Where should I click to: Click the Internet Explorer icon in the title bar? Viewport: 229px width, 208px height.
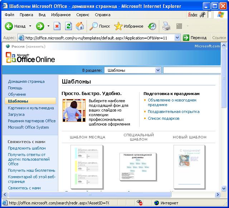pyautogui.click(x=5, y=6)
